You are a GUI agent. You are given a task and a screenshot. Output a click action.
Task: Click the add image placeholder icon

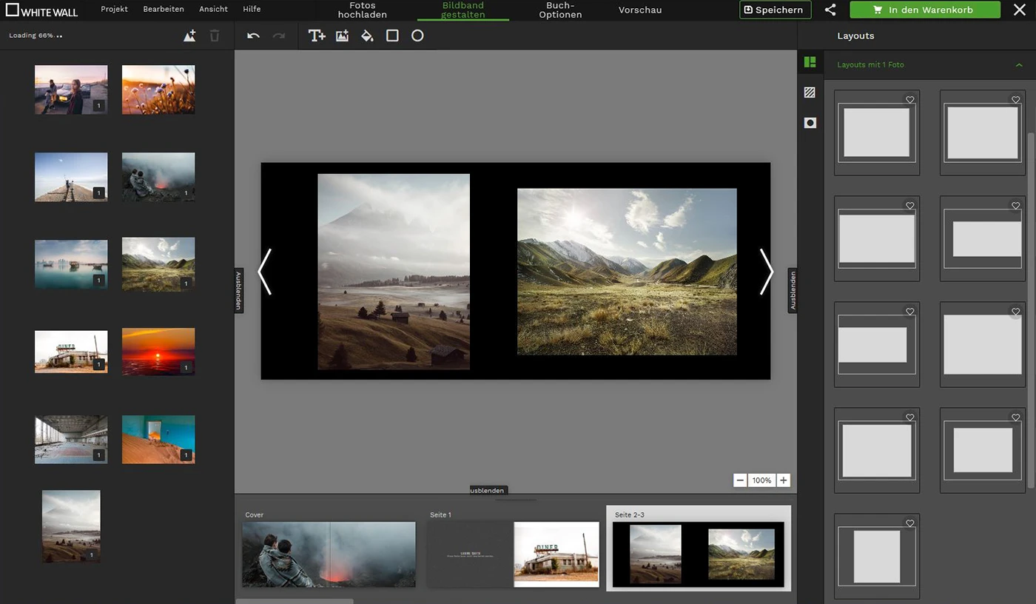(342, 36)
